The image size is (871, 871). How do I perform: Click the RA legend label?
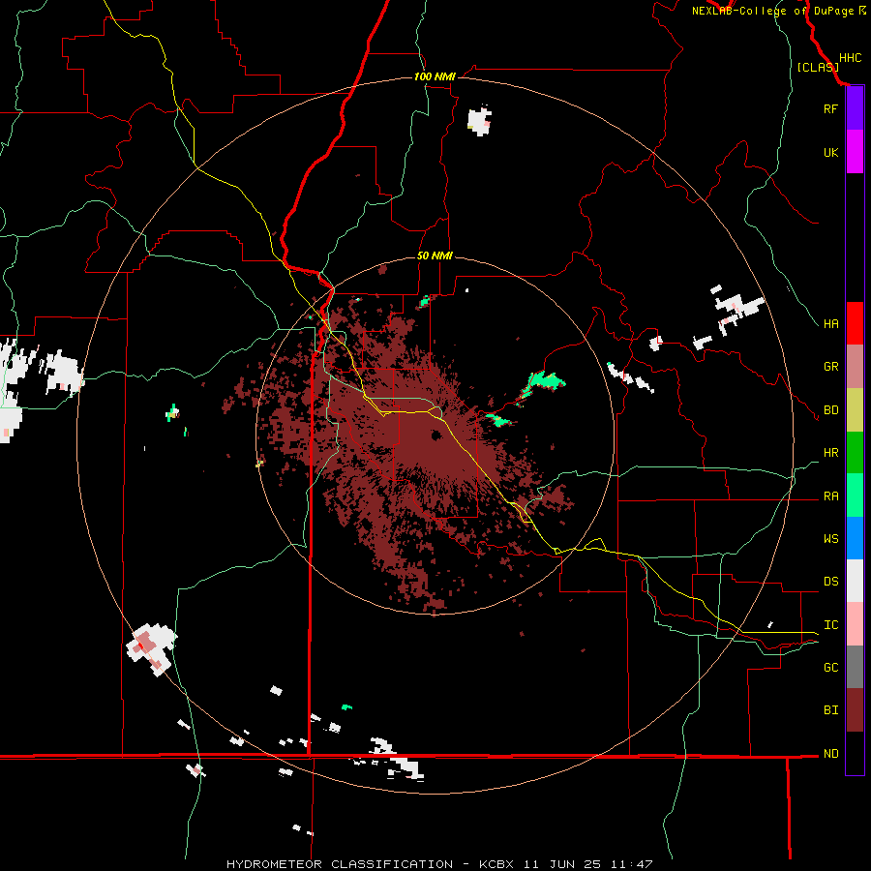[x=830, y=496]
